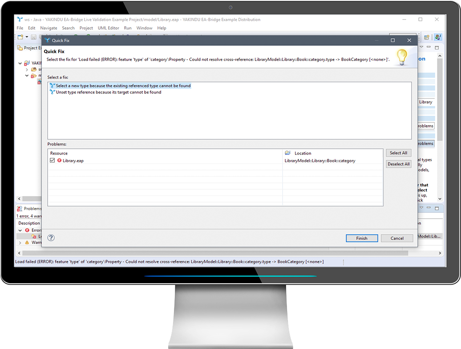
Task: Click the status bar load failed message
Action: pos(170,262)
